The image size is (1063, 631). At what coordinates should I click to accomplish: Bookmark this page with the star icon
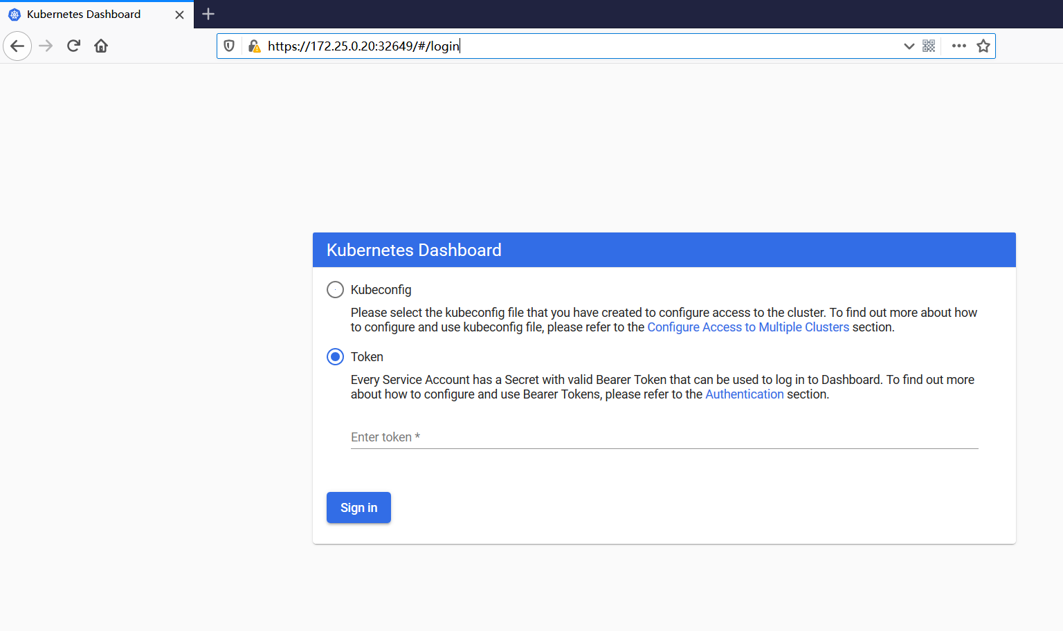[983, 46]
